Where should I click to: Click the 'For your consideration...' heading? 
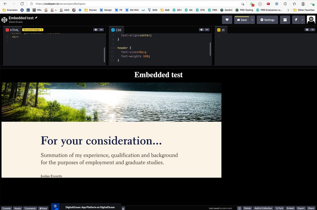(x=101, y=140)
